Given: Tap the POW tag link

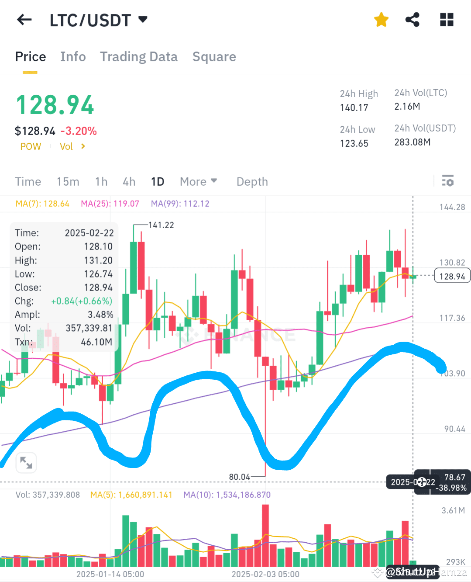Looking at the screenshot, I should (x=31, y=147).
